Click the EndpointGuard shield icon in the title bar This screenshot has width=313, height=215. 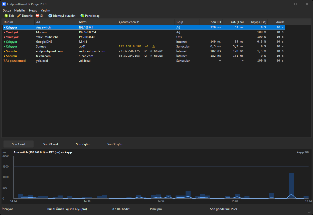click(4, 4)
